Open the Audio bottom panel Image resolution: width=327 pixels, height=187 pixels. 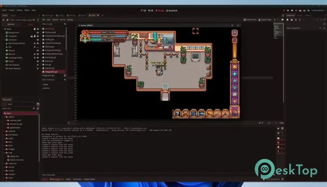pyautogui.click(x=68, y=179)
